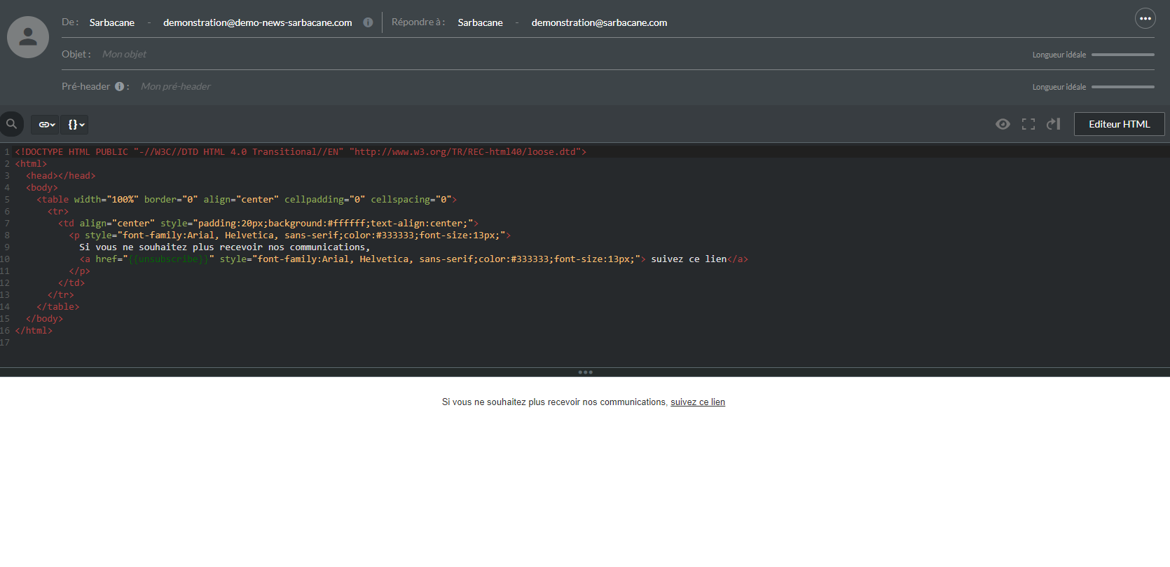This screenshot has width=1170, height=567.
Task: Click the Pré-header info icon
Action: click(120, 87)
